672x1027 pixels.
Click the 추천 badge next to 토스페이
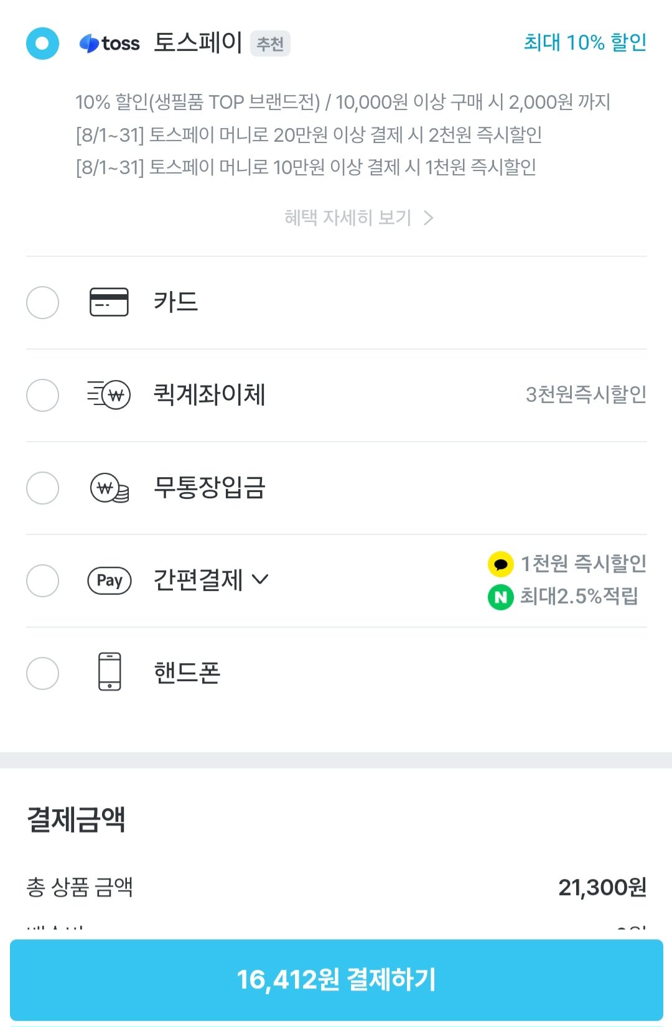tap(270, 44)
